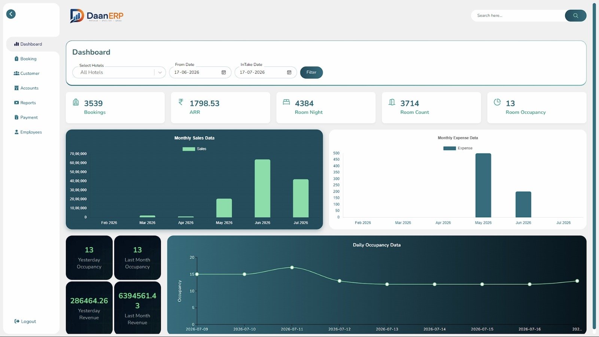The image size is (599, 337).
Task: Click the rupee icon on ARR card
Action: click(x=181, y=102)
